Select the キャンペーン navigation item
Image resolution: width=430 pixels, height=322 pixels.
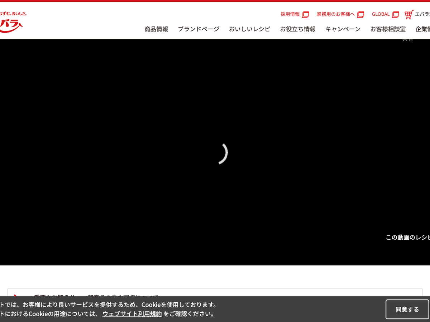pyautogui.click(x=343, y=29)
